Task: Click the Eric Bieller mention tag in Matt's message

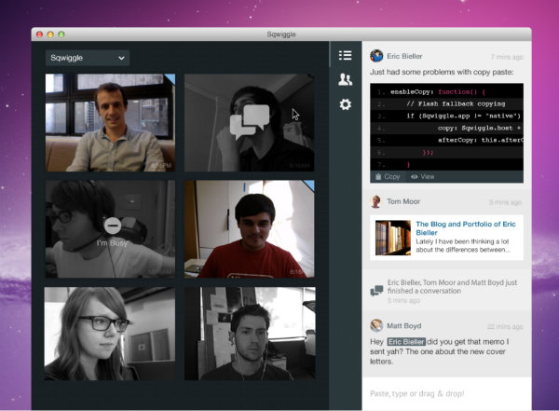Action: coord(406,342)
